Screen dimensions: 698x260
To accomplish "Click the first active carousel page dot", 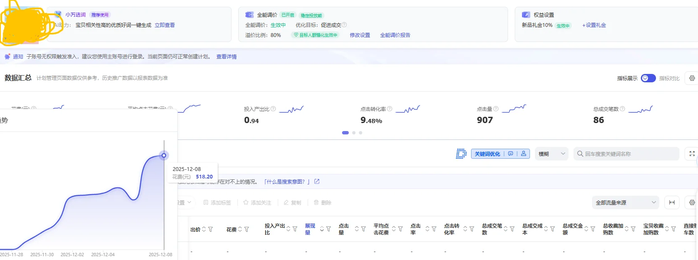I will (345, 133).
